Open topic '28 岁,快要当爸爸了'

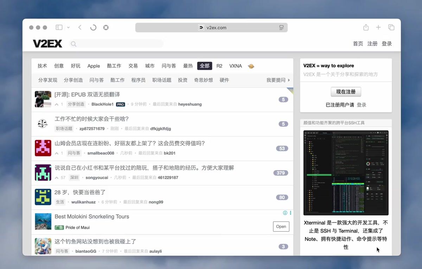pos(80,192)
